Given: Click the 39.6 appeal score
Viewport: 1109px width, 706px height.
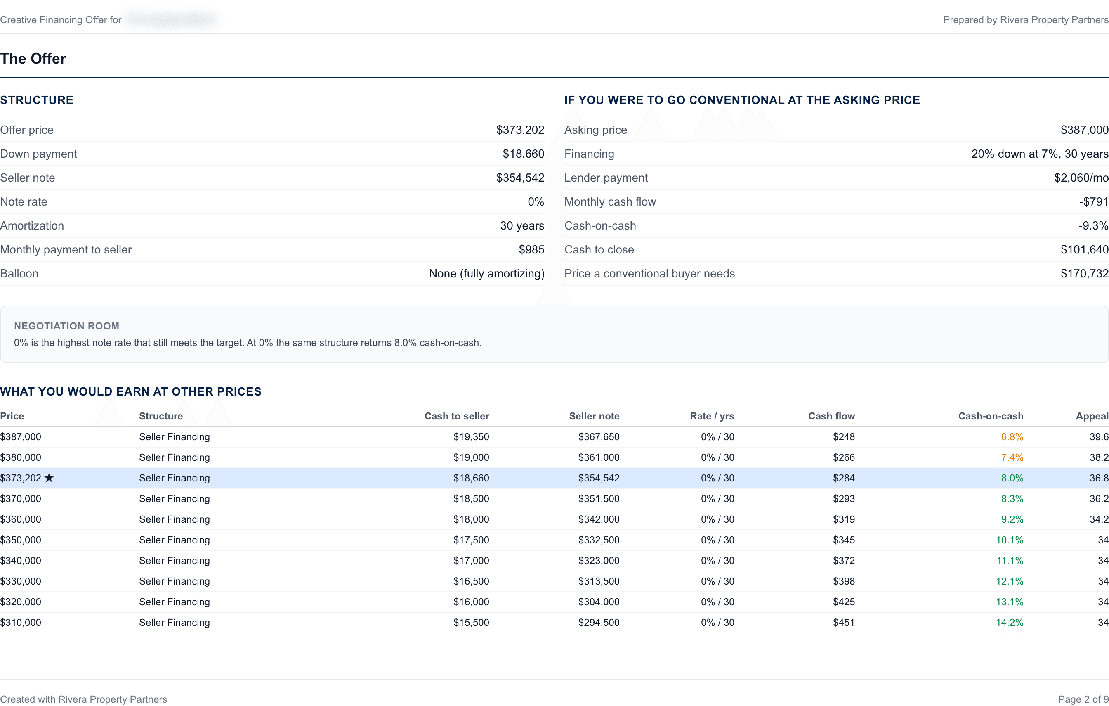Looking at the screenshot, I should pos(1099,437).
